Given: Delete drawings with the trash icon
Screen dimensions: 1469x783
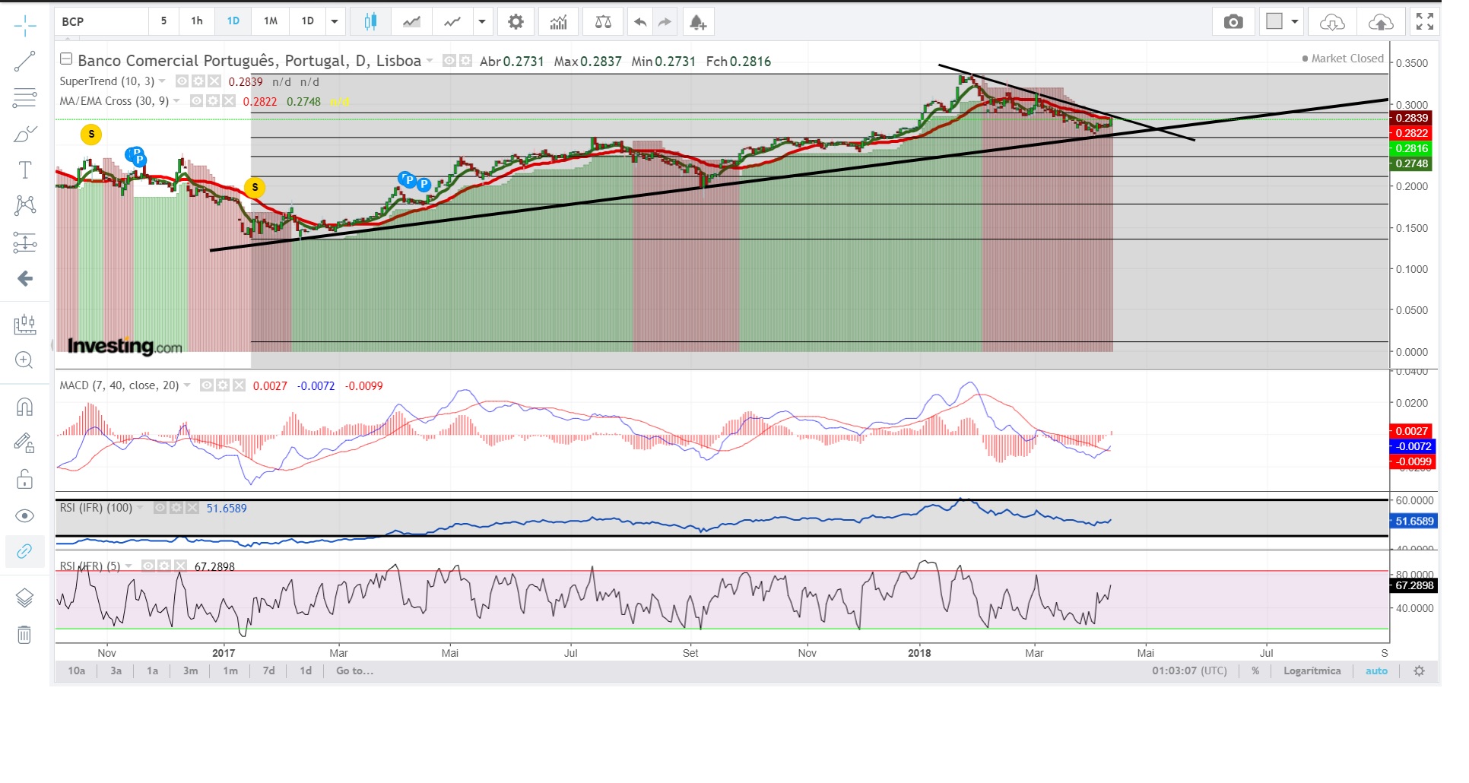Looking at the screenshot, I should click(24, 635).
